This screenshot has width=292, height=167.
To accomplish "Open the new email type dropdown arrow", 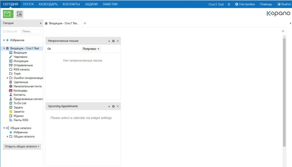I will (x=12, y=14).
